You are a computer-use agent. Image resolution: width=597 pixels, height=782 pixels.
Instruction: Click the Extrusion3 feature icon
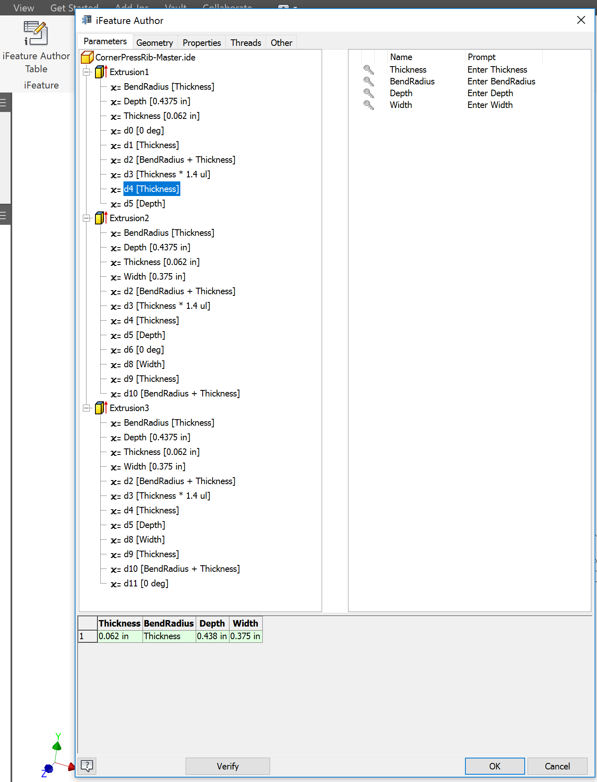point(101,408)
